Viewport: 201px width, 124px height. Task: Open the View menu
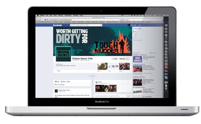pos(55,15)
